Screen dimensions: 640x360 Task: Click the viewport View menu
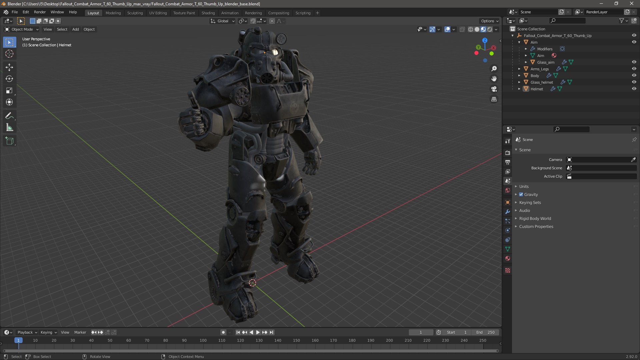pyautogui.click(x=48, y=29)
